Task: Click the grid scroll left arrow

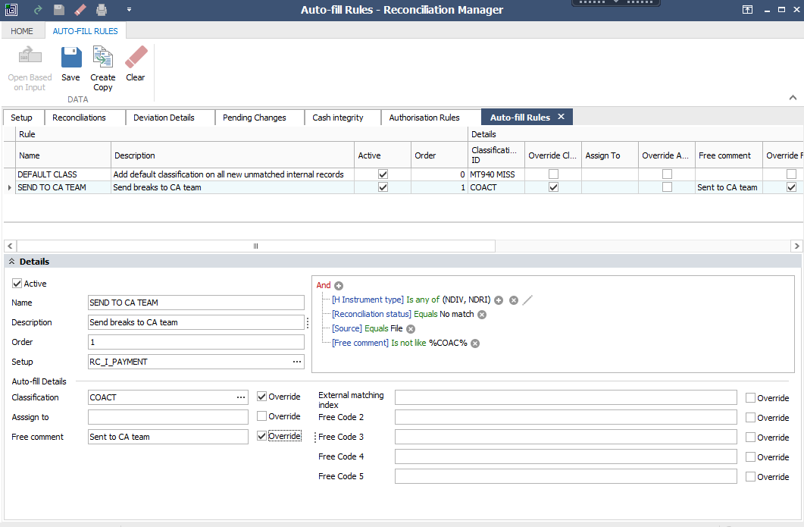Action: tap(10, 246)
